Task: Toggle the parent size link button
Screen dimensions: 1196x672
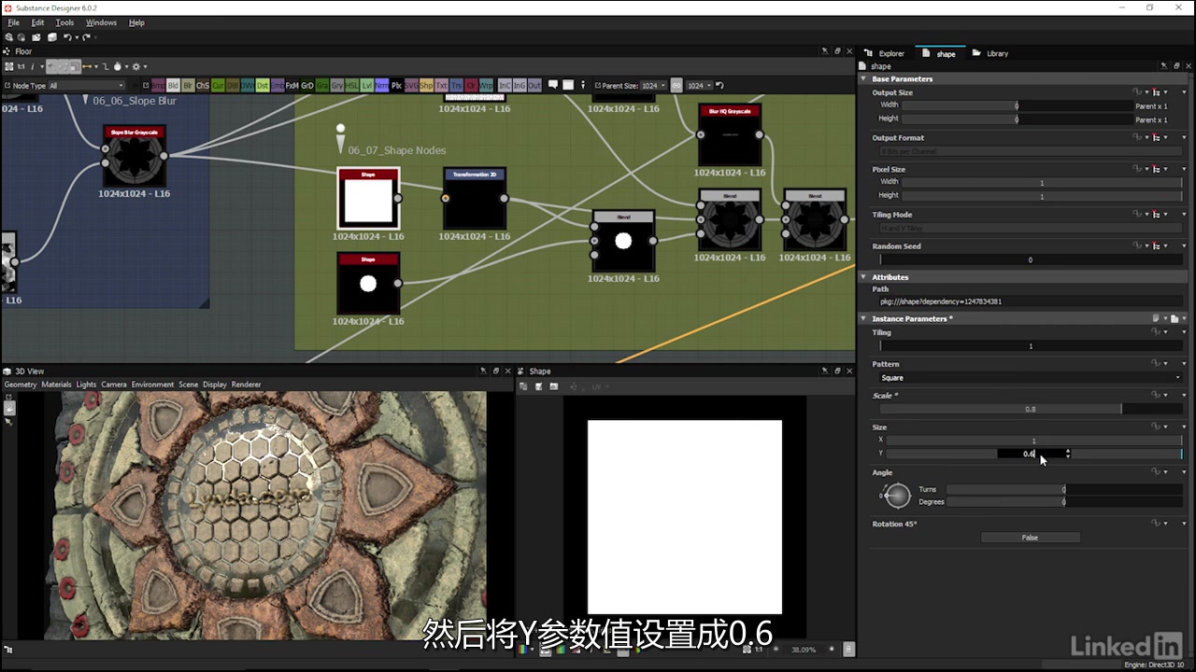Action: click(x=676, y=85)
